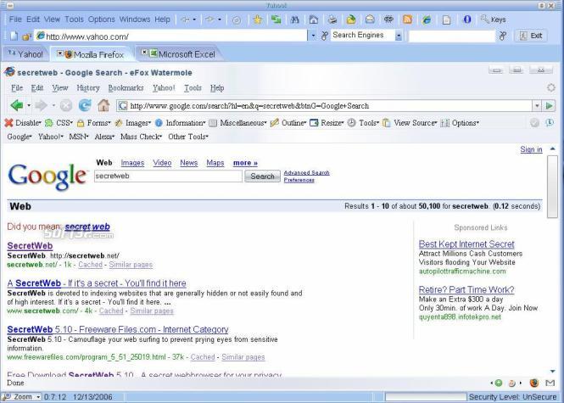Switch to the Yahoo! tab
The image size is (564, 403).
(x=25, y=54)
